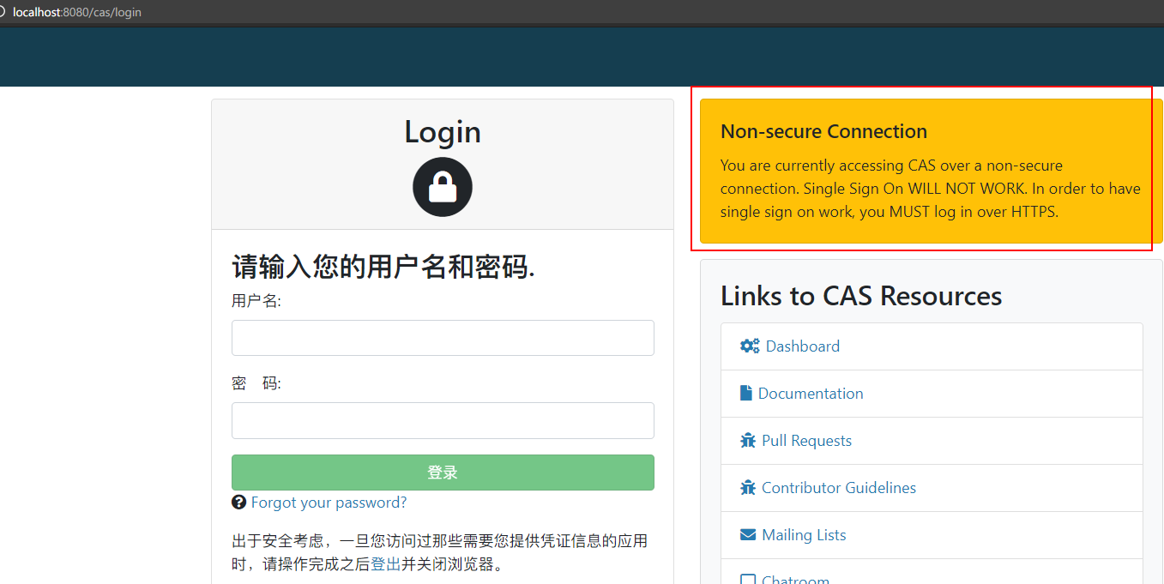
Task: Open the Chatroom link
Action: 795,579
